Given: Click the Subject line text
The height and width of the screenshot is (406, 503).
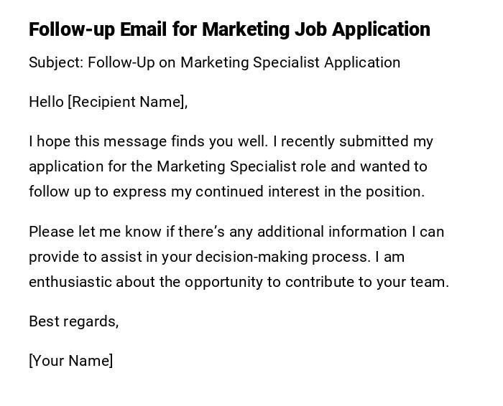Looking at the screenshot, I should (214, 62).
